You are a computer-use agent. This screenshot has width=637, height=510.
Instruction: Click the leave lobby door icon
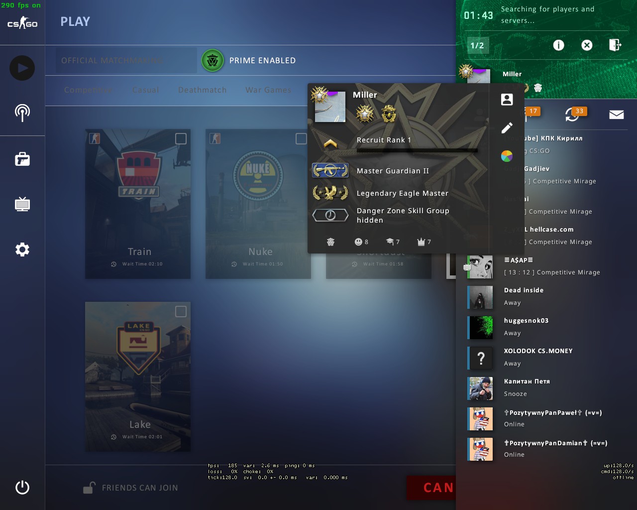(615, 45)
